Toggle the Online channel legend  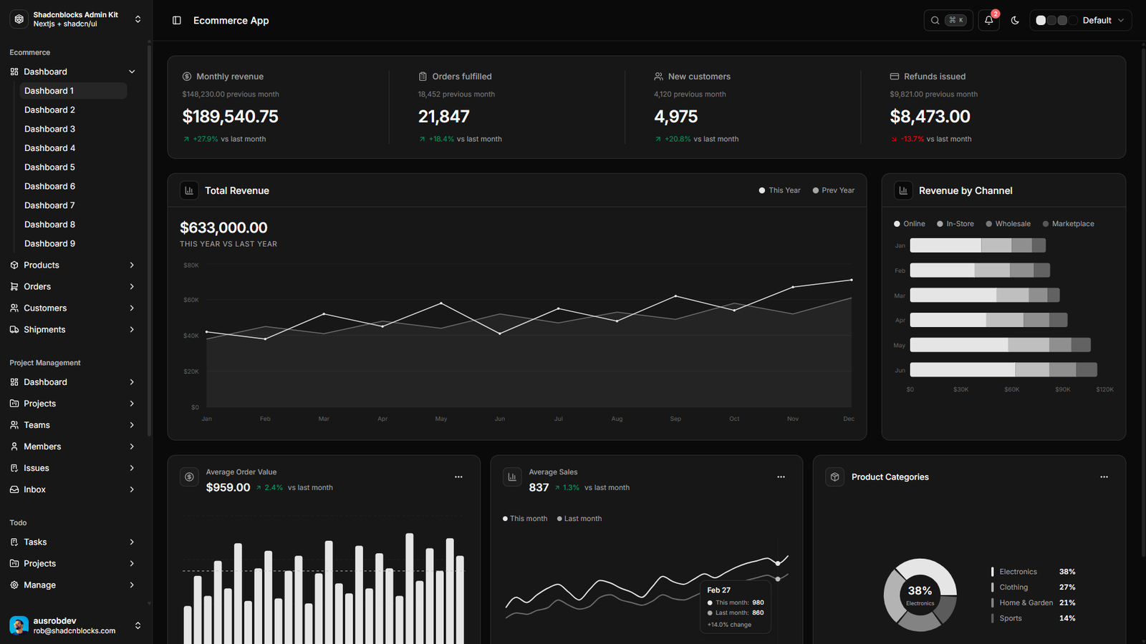click(x=910, y=224)
